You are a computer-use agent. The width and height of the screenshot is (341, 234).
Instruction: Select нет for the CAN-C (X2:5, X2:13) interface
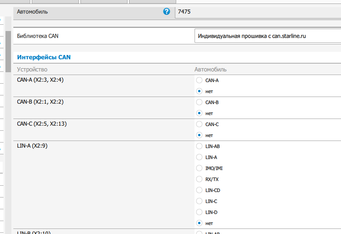click(199, 135)
